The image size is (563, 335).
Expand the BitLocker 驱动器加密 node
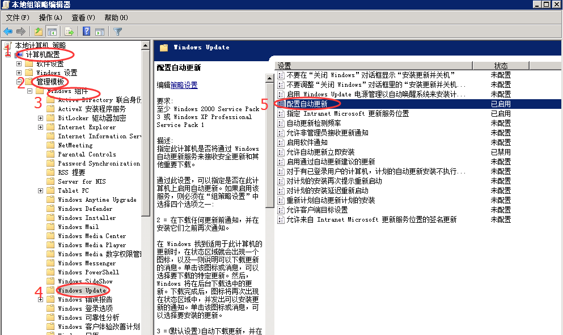click(x=41, y=118)
